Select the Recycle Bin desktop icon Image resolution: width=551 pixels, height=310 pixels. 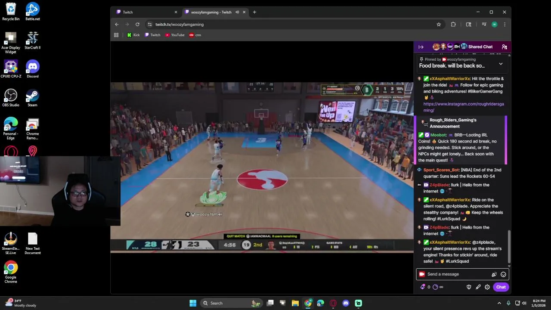coord(11,12)
